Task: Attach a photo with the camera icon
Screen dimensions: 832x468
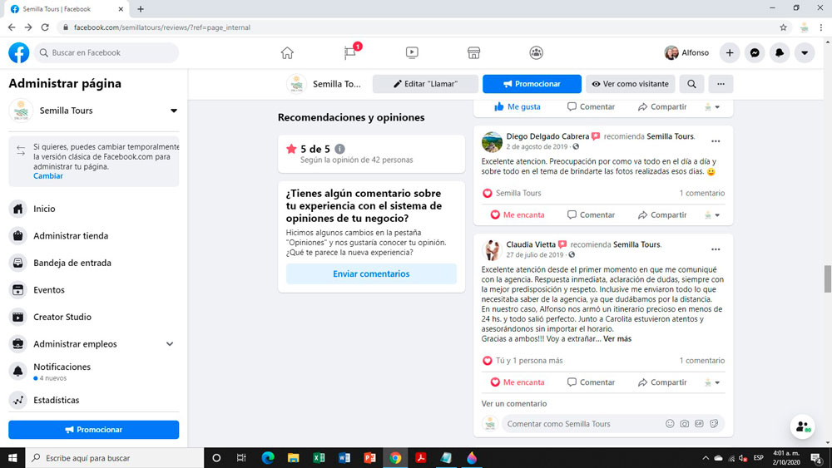Action: (685, 423)
